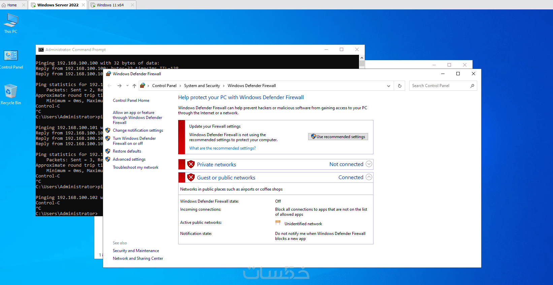Click the Windows Defender Firewall title icon
553x285 pixels.
point(108,74)
